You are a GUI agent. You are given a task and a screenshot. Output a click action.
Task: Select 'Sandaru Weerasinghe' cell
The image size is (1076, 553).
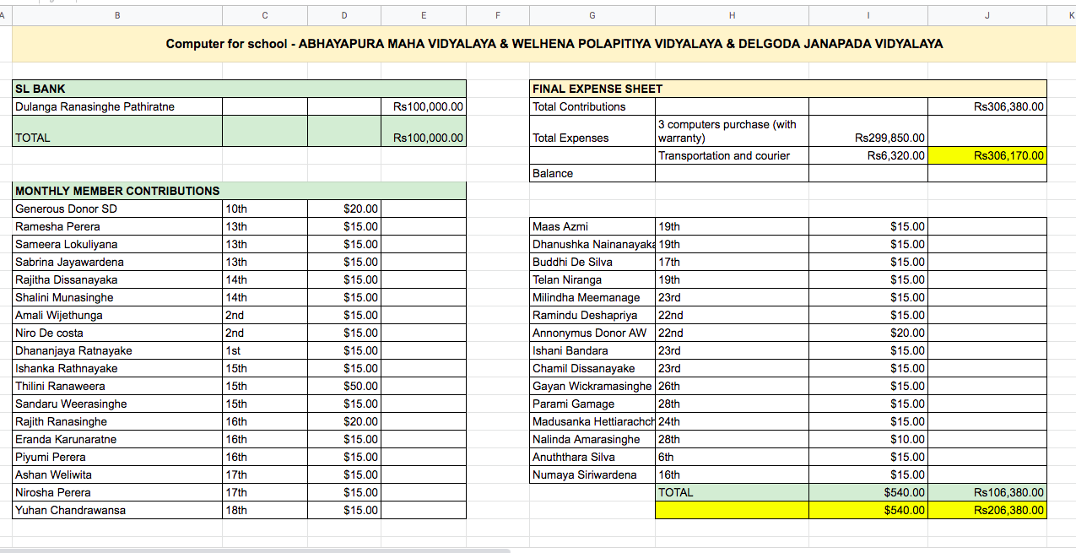tap(117, 404)
